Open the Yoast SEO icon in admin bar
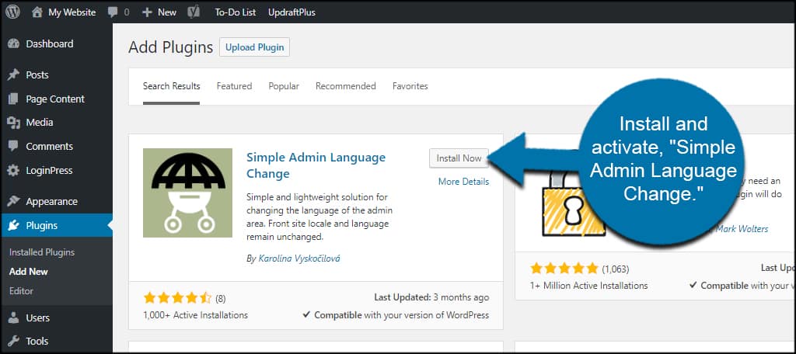Viewport: 796px width, 354px height. (193, 12)
